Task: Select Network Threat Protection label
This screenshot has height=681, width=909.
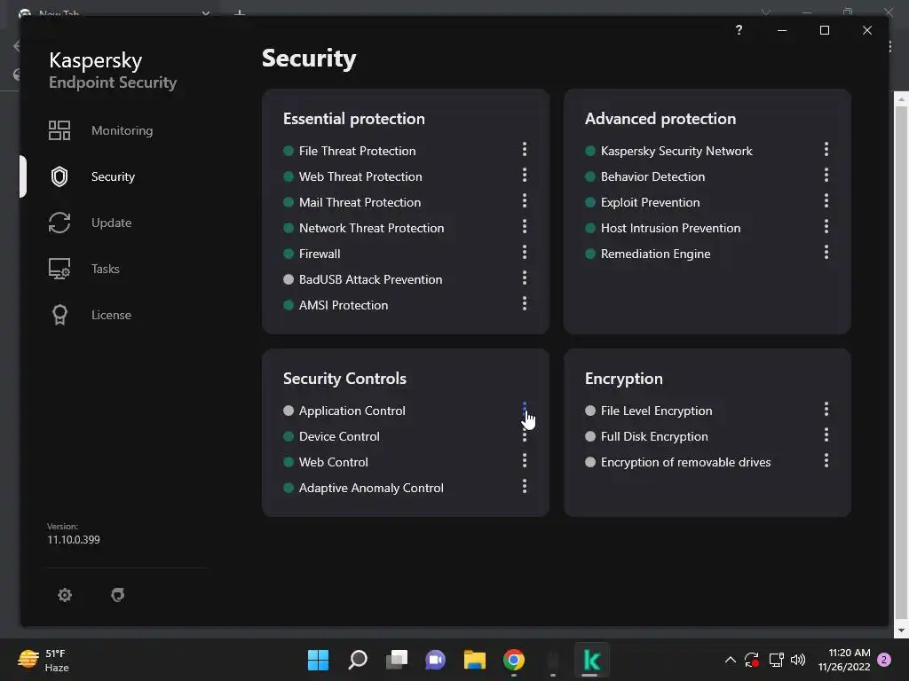Action: tap(372, 228)
